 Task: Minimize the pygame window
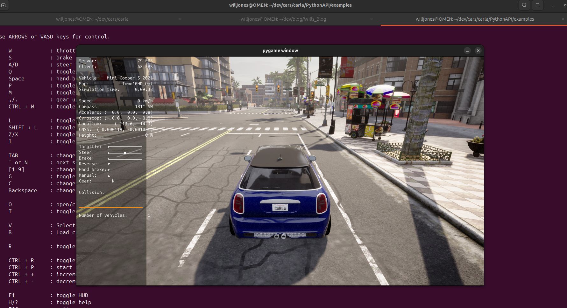(x=467, y=51)
